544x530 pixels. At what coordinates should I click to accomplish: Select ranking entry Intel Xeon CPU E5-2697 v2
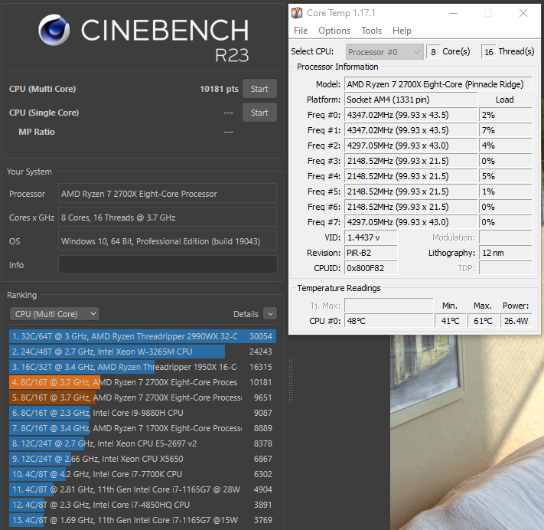coord(142,443)
